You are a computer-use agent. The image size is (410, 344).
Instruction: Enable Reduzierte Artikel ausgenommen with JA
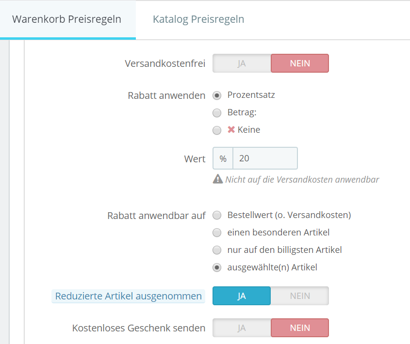[242, 296]
